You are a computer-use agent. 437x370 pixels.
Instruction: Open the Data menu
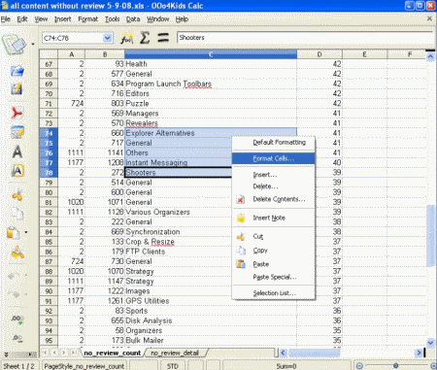[133, 19]
